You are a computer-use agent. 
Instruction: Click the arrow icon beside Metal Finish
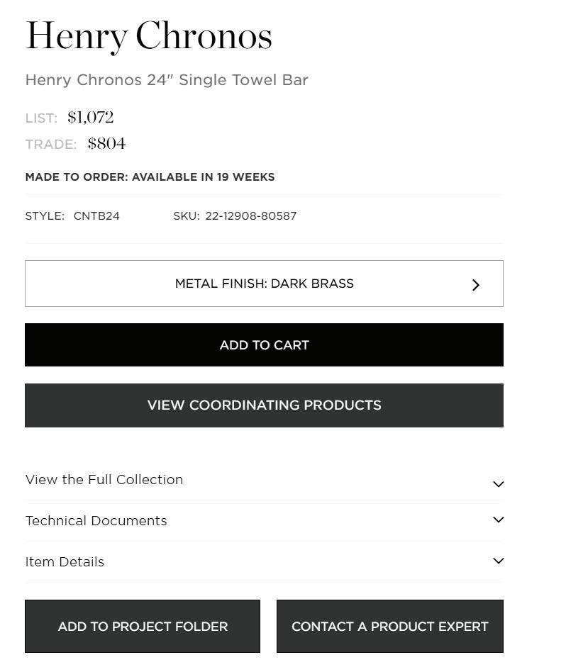[476, 285]
